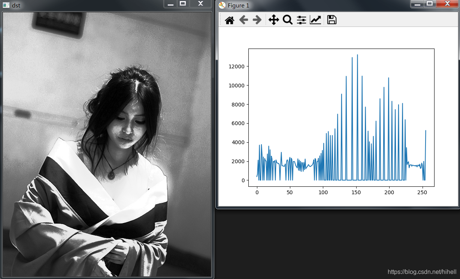Open the Configure subplots dialog

(x=301, y=20)
